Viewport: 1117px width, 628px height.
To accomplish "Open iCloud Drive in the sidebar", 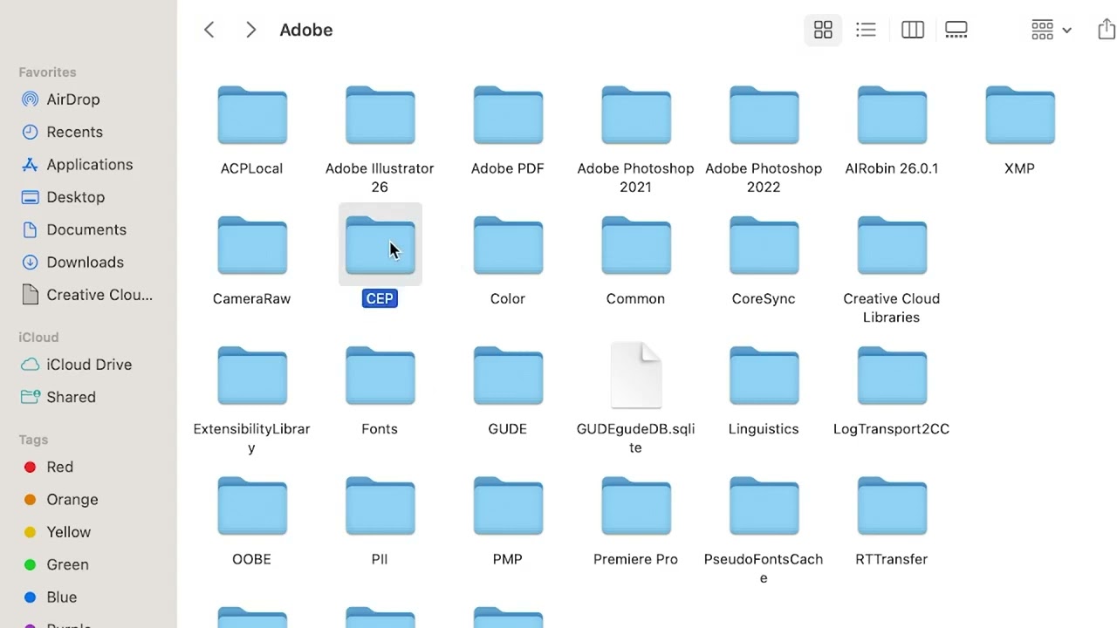I will pos(87,365).
